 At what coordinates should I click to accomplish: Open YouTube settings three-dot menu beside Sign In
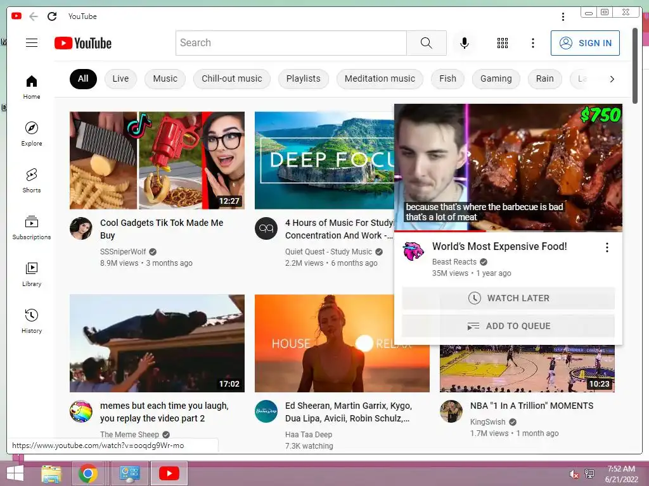pyautogui.click(x=532, y=43)
